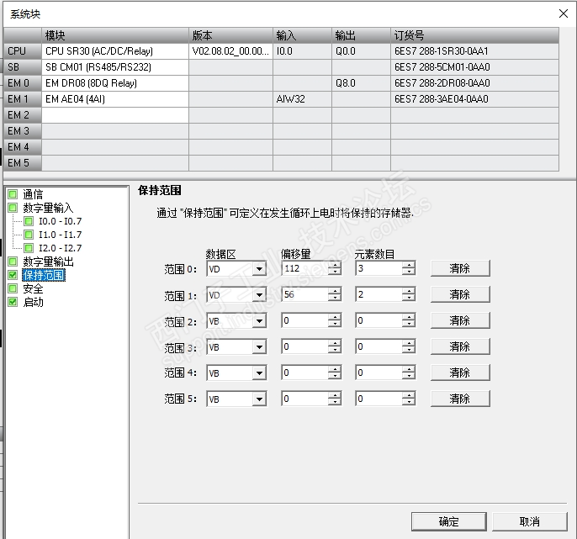Select the 保持范围 tree item
The width and height of the screenshot is (577, 539).
tap(44, 275)
